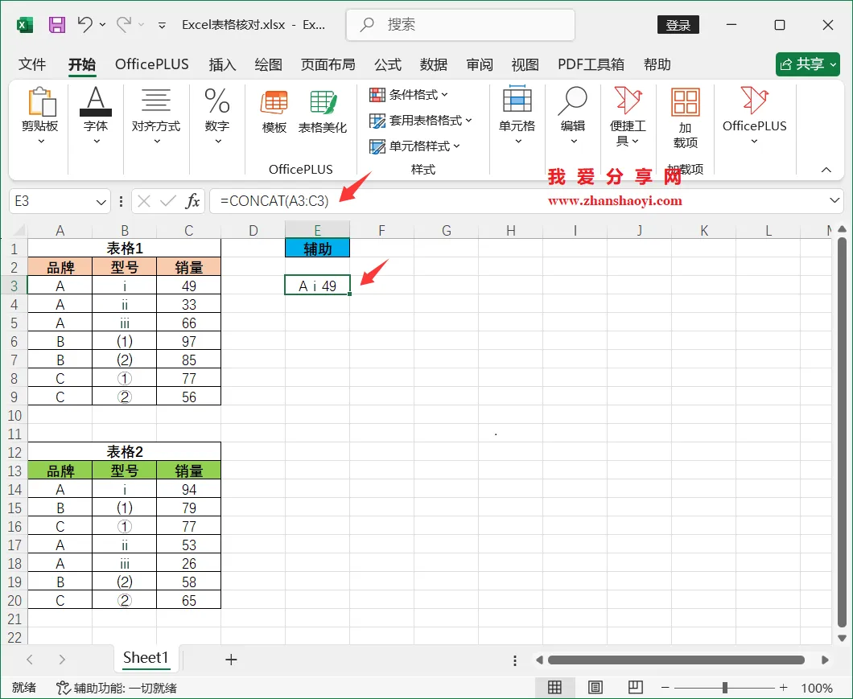Open Customize Quick Access Toolbar dropdown
The width and height of the screenshot is (853, 699).
click(162, 25)
